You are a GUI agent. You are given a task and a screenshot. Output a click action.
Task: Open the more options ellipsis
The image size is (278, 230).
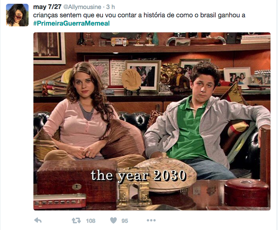click(x=151, y=221)
